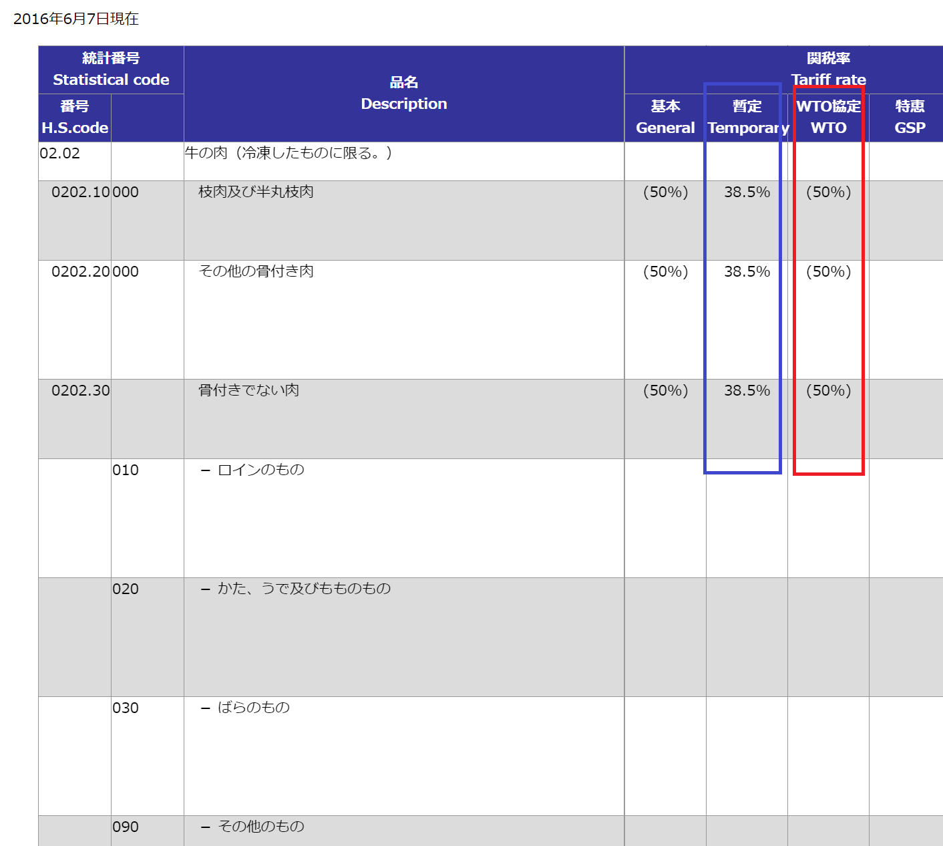Select statistical code 030
This screenshot has width=943, height=846.
126,708
